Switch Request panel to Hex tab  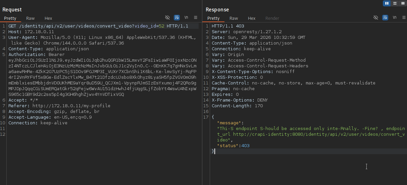[48, 18]
